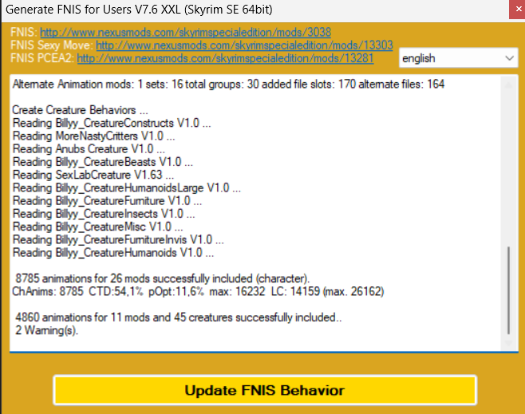Open the FNIS nexusmods link ending 3038
Viewport: 525px width, 414px height.
[x=185, y=33]
